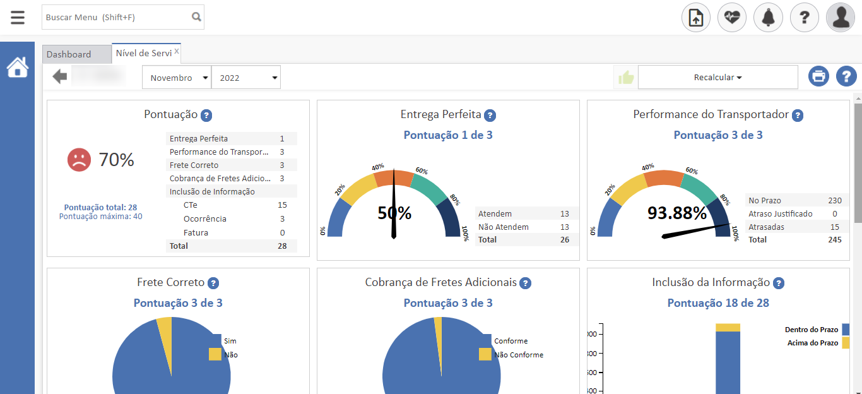The width and height of the screenshot is (862, 394).
Task: Click the Não Conforme legend swatch
Action: tap(485, 355)
